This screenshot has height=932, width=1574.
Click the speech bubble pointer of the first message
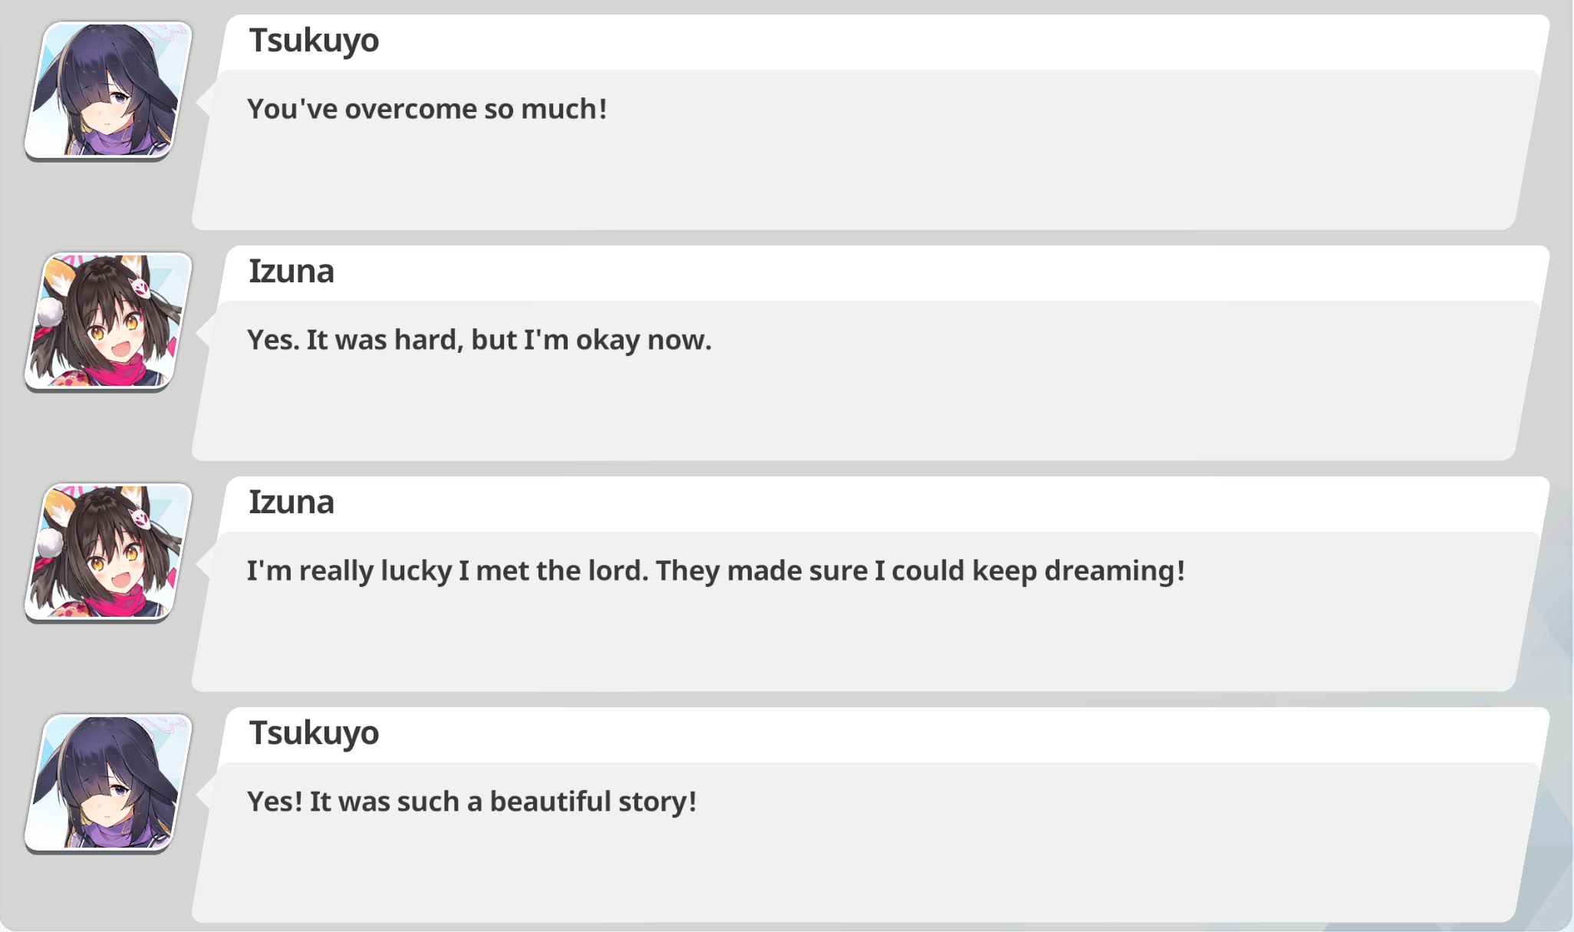click(203, 102)
